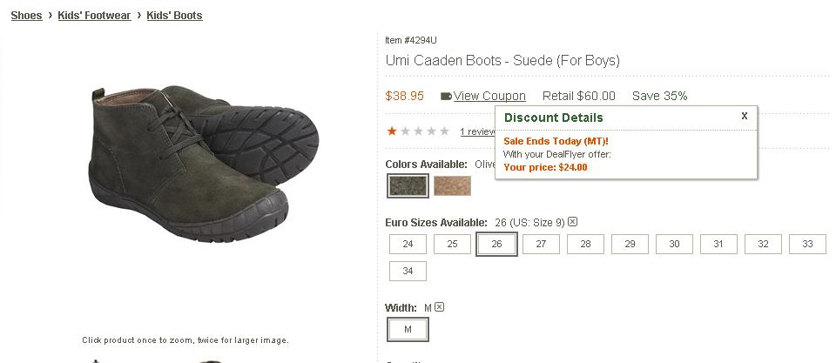Choose the tan color swatch
The height and width of the screenshot is (363, 836).
(452, 185)
